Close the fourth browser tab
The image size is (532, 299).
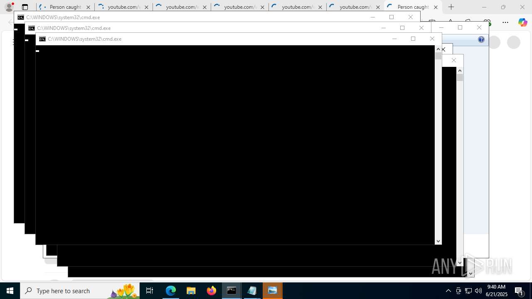pyautogui.click(x=262, y=7)
